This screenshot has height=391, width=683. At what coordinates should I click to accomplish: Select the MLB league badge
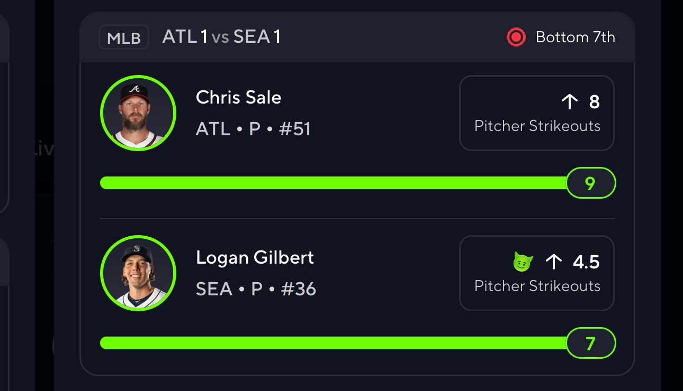pyautogui.click(x=124, y=38)
